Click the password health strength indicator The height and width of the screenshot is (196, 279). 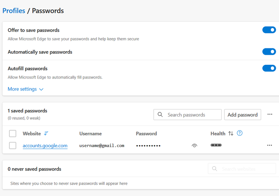[x=216, y=145]
